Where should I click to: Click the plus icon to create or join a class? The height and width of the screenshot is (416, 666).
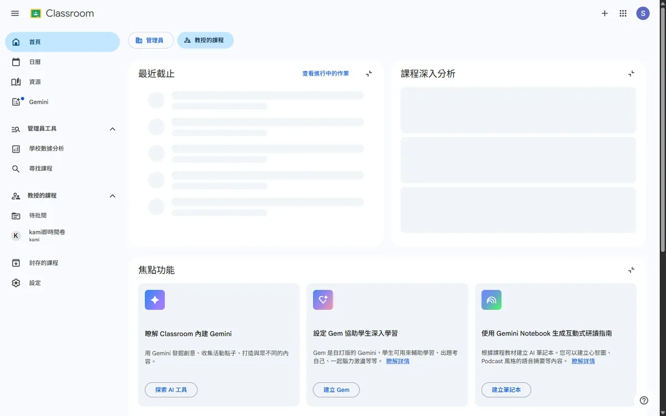tap(605, 13)
